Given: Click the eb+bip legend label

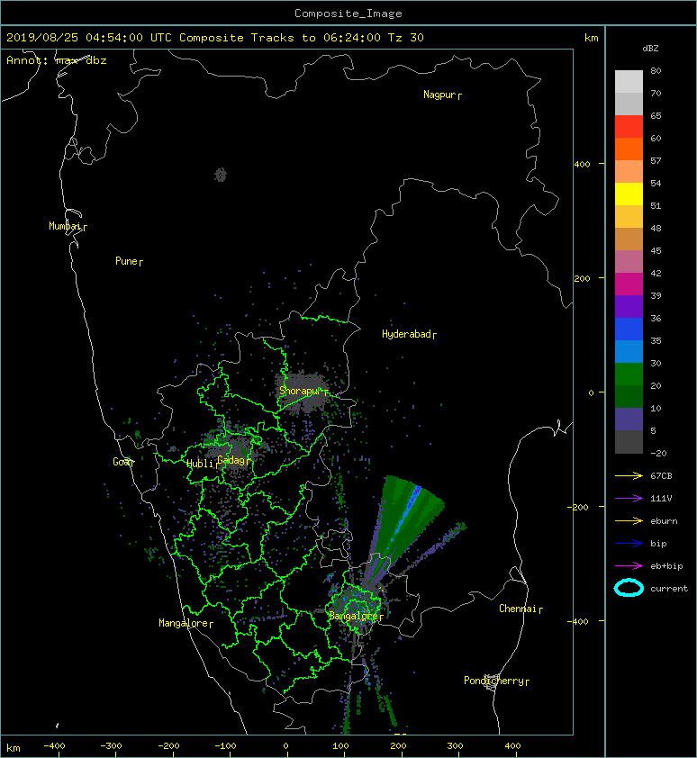Looking at the screenshot, I should coord(666,566).
